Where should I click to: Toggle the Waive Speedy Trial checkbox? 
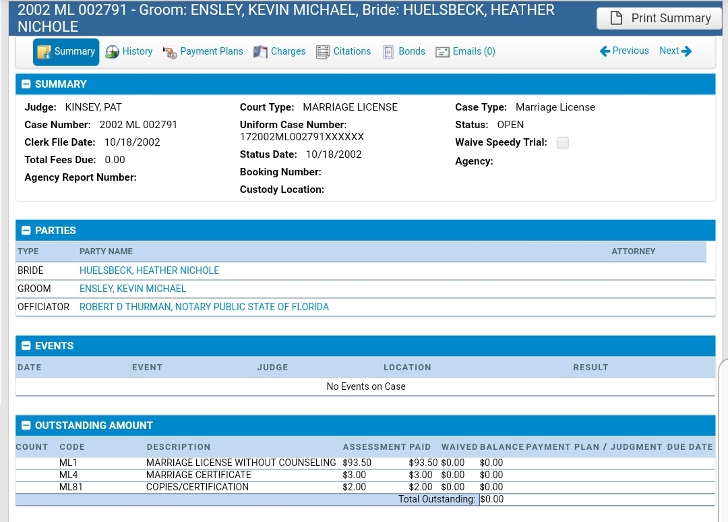(x=562, y=142)
